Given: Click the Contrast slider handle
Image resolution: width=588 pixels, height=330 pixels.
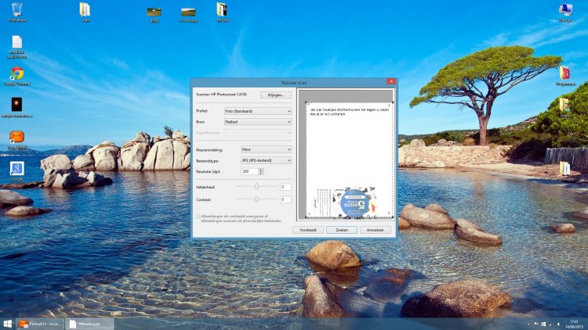Looking at the screenshot, I should pos(257,199).
